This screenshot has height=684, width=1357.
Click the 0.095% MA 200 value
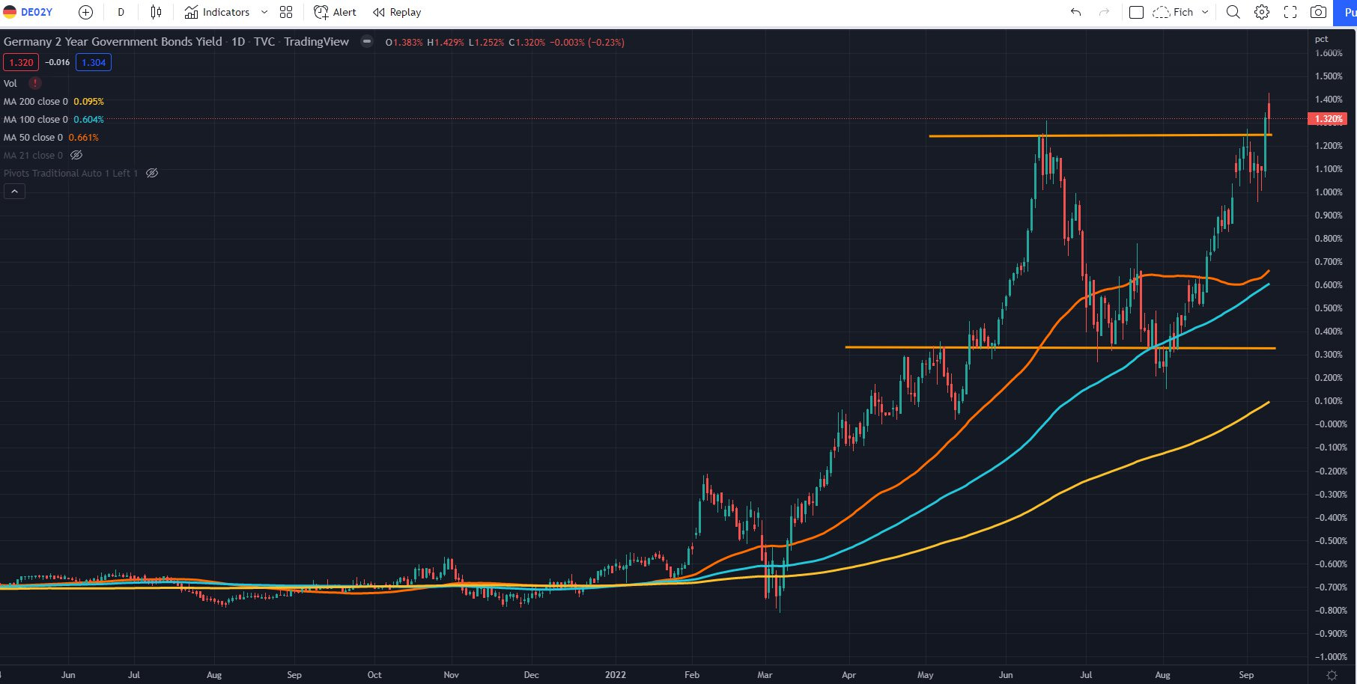tap(88, 101)
